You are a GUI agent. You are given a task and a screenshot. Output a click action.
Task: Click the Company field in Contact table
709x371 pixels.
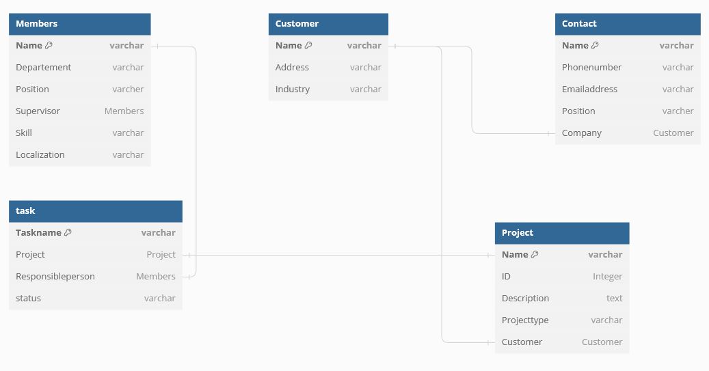click(628, 133)
